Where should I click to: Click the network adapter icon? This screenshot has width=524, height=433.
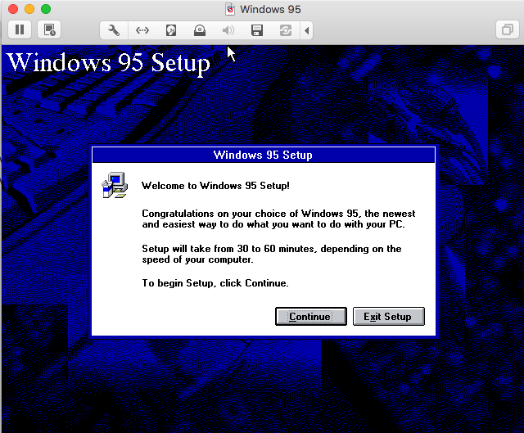(142, 30)
